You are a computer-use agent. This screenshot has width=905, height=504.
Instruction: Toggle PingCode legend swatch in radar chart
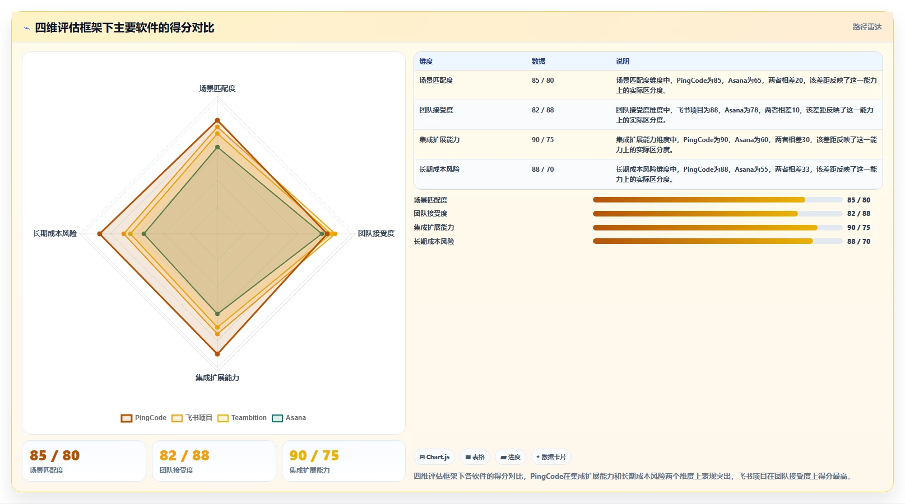127,418
